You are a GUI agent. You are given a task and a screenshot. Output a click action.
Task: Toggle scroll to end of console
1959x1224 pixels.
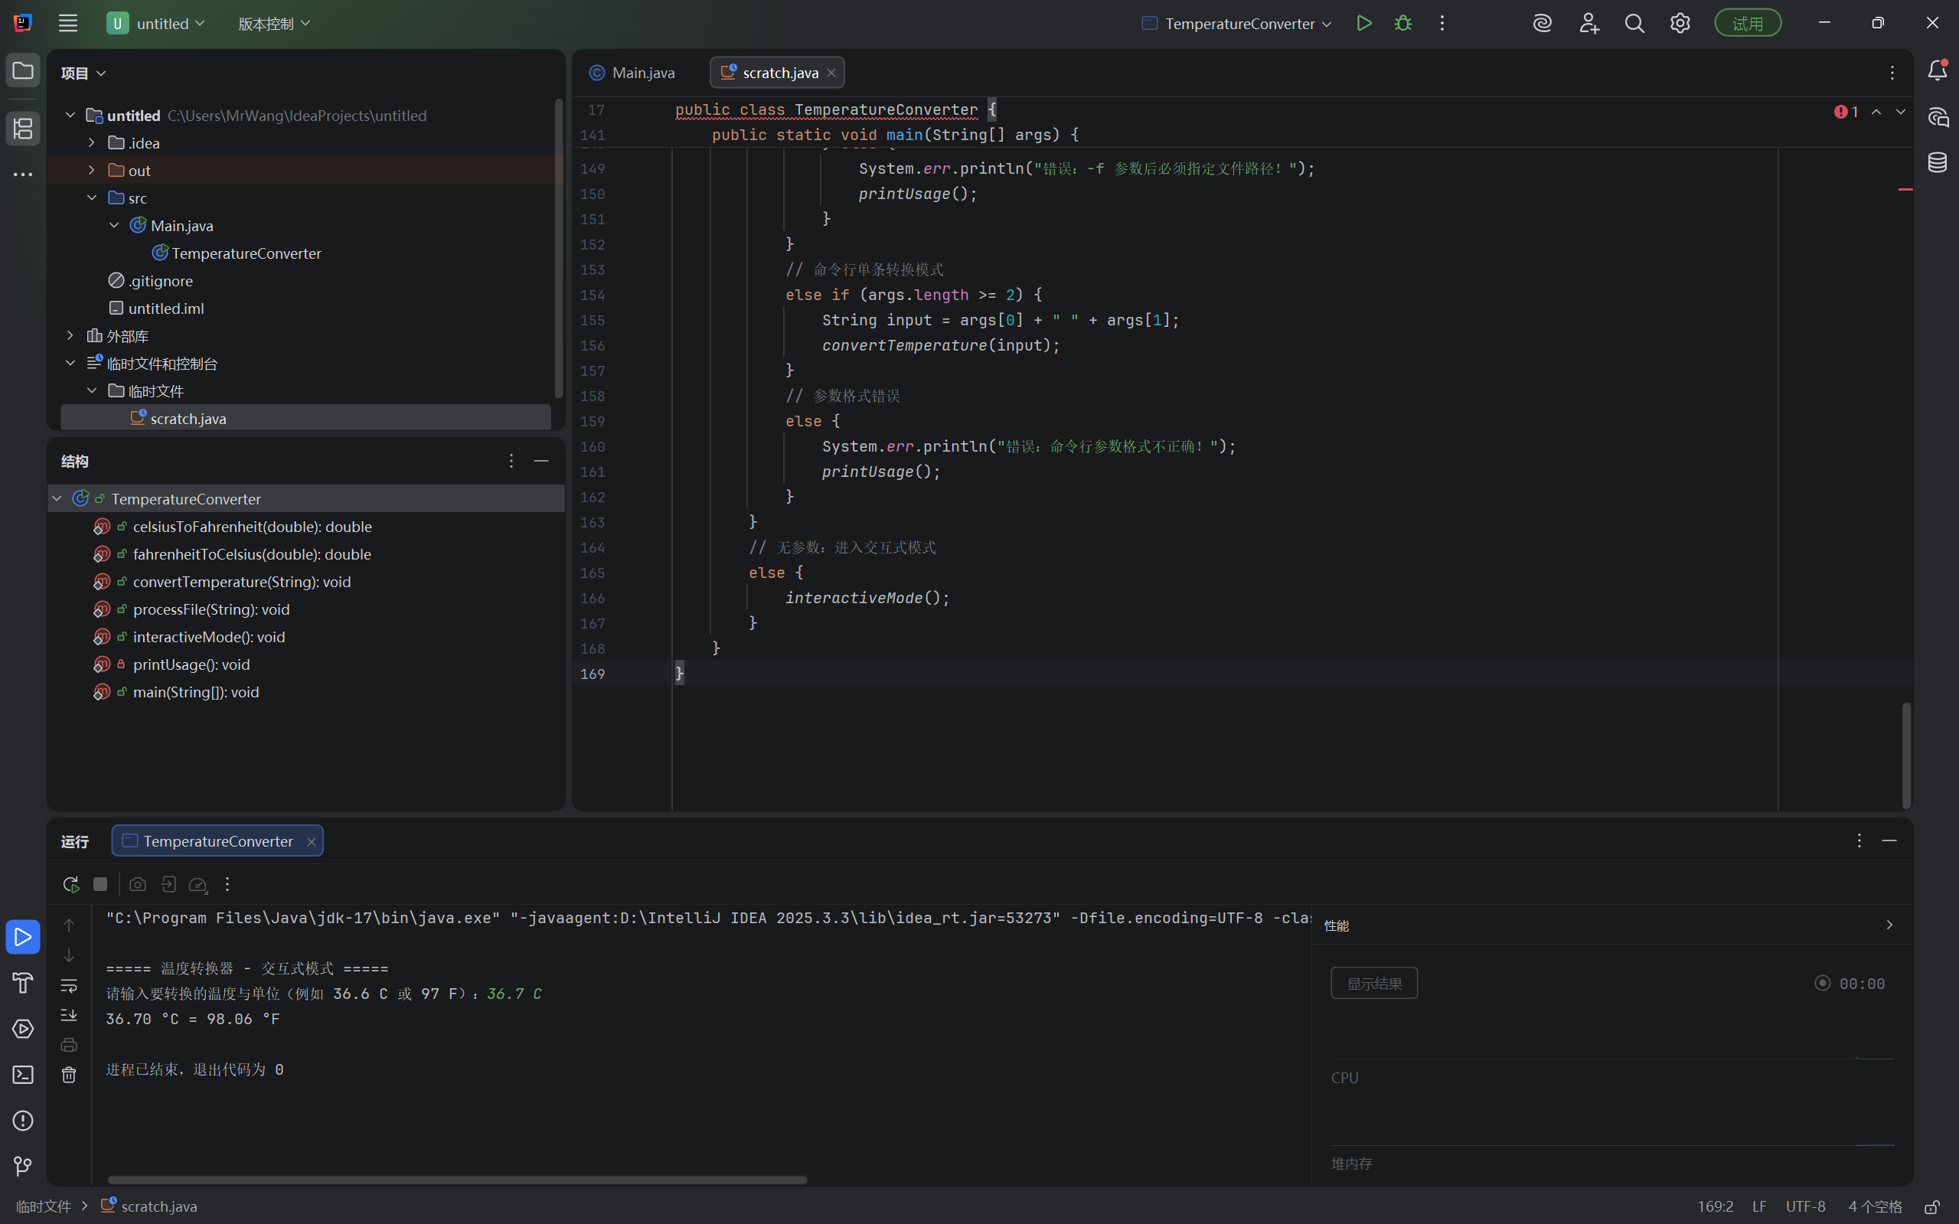(69, 1015)
